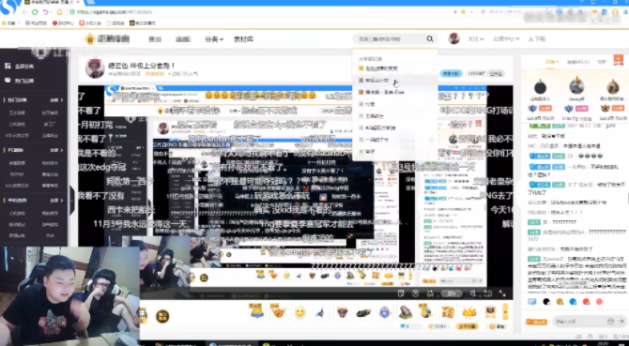Expand the 主播中心 dropdown
The height and width of the screenshot is (346, 629).
pyautogui.click(x=506, y=38)
